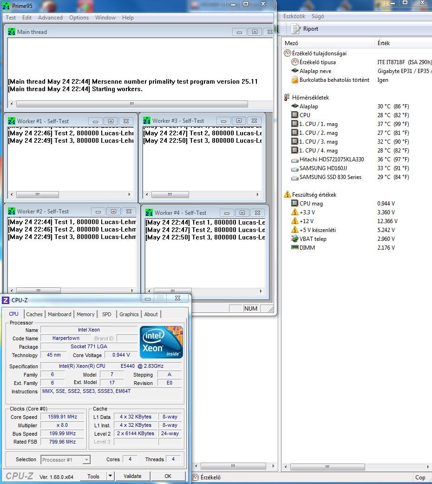Open the Tools dropdown arrow in CPU-Z
Viewport: 432px width, 484px height.
tap(110, 476)
